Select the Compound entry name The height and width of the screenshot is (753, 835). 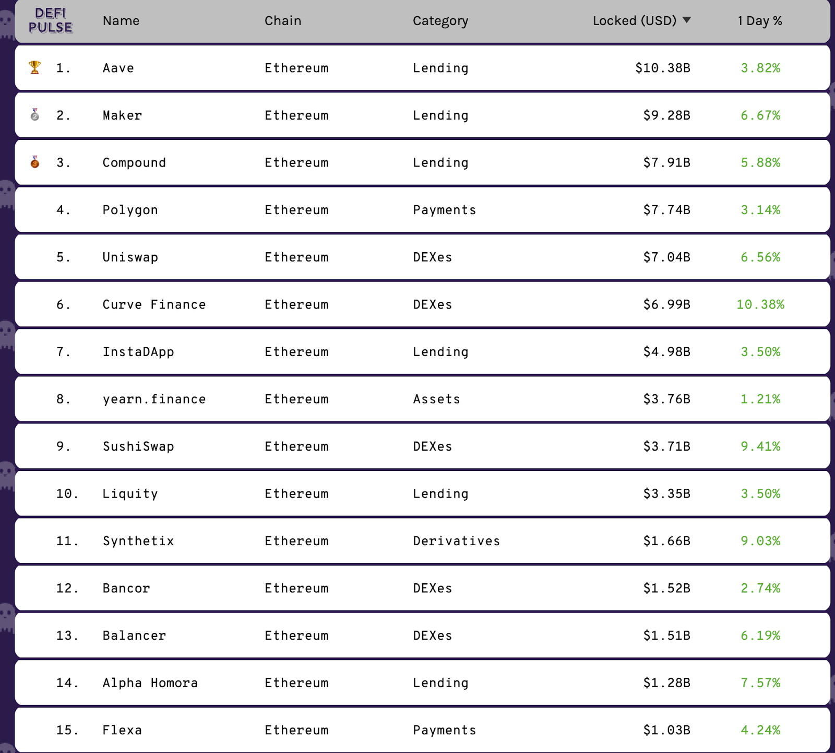click(134, 163)
